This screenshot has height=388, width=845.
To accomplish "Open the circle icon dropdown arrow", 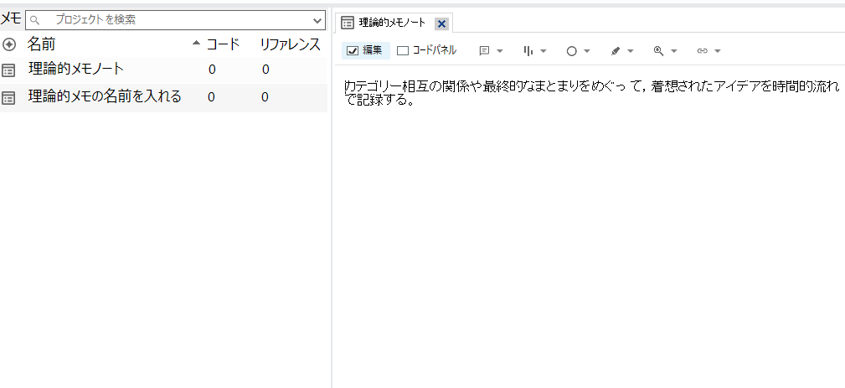I will click(x=587, y=51).
